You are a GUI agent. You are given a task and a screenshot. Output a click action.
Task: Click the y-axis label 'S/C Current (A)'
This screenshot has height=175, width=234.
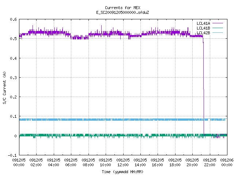click(4, 87)
